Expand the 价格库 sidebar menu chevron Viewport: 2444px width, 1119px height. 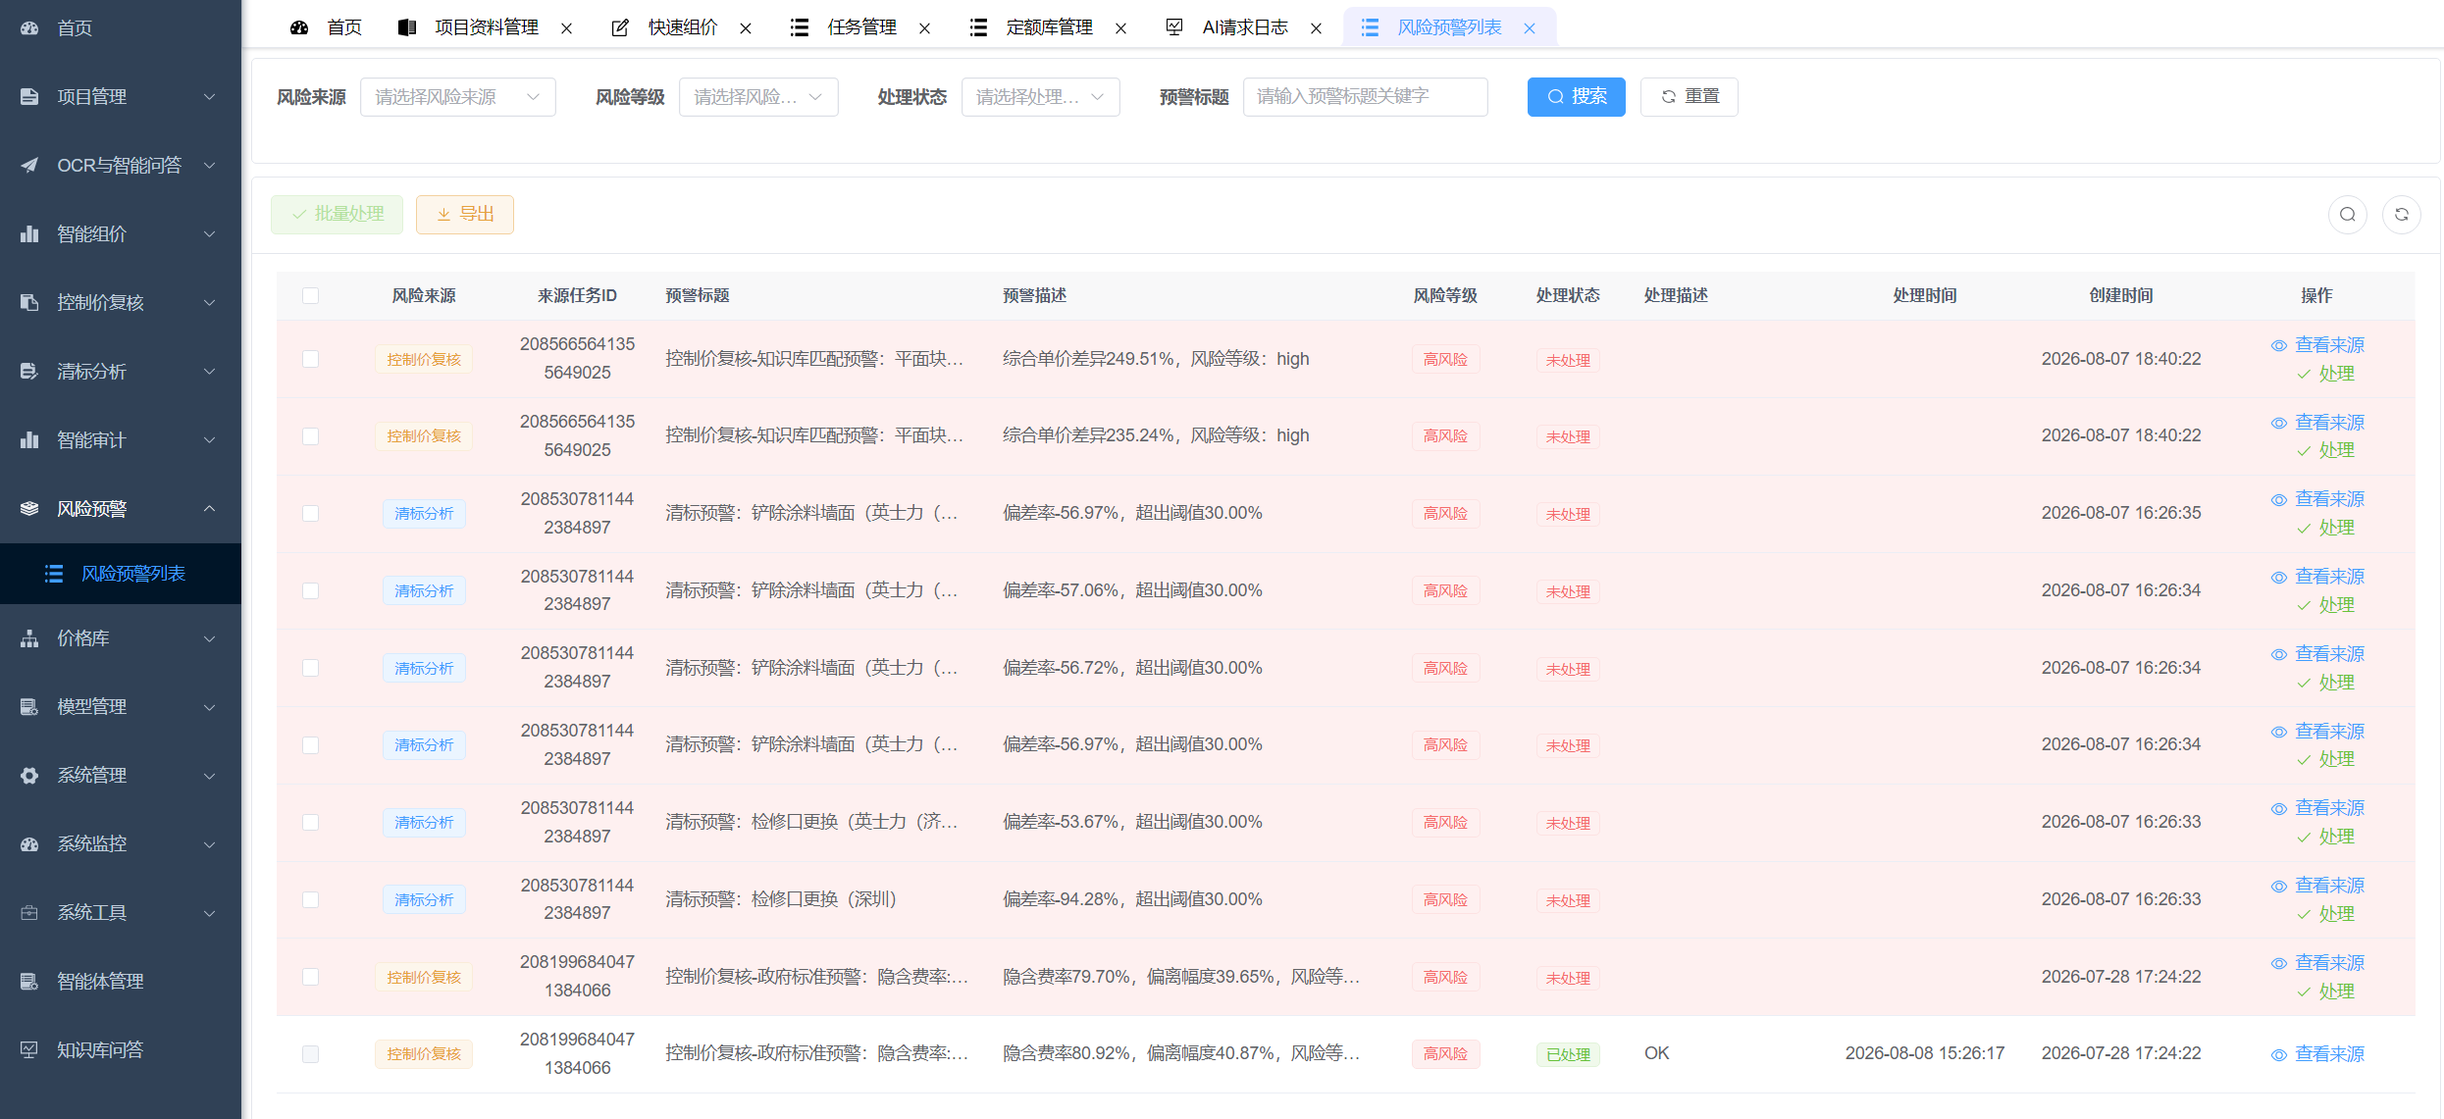pos(209,638)
